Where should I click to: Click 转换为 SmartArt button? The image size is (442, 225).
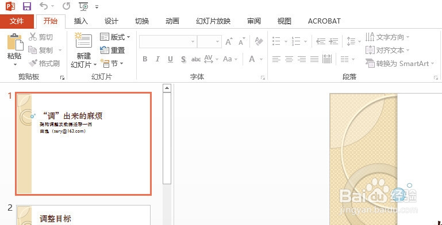pyautogui.click(x=399, y=64)
